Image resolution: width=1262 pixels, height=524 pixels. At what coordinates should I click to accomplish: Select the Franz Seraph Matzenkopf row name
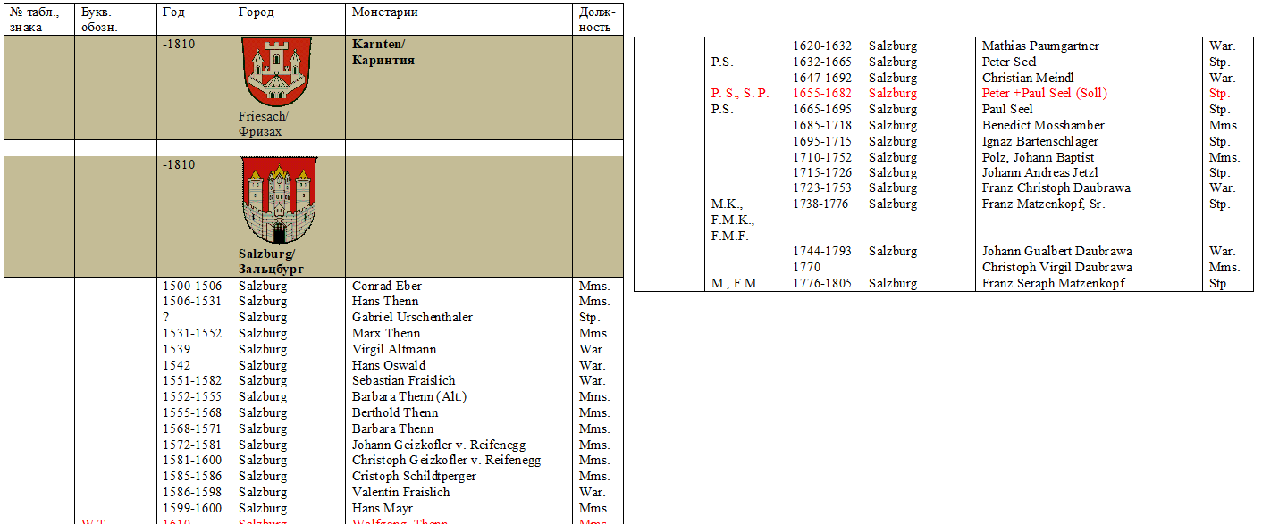[1053, 283]
